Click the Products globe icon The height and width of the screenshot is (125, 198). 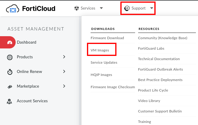[9, 57]
